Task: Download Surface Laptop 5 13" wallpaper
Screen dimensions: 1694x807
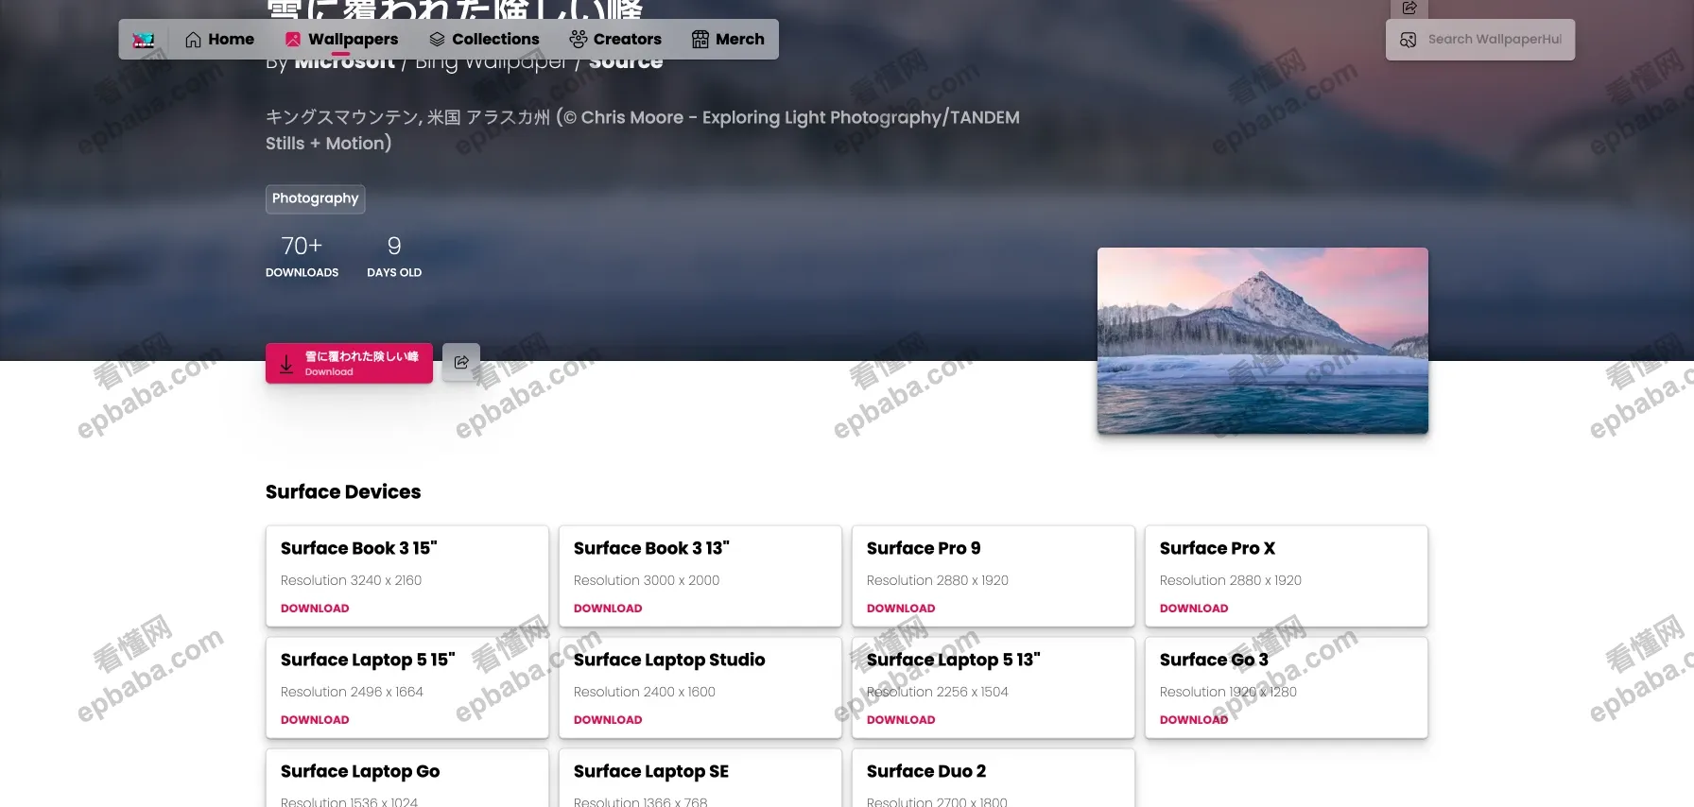Action: point(901,720)
